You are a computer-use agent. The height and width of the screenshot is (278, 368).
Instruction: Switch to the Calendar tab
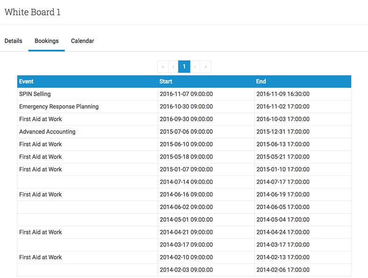82,41
